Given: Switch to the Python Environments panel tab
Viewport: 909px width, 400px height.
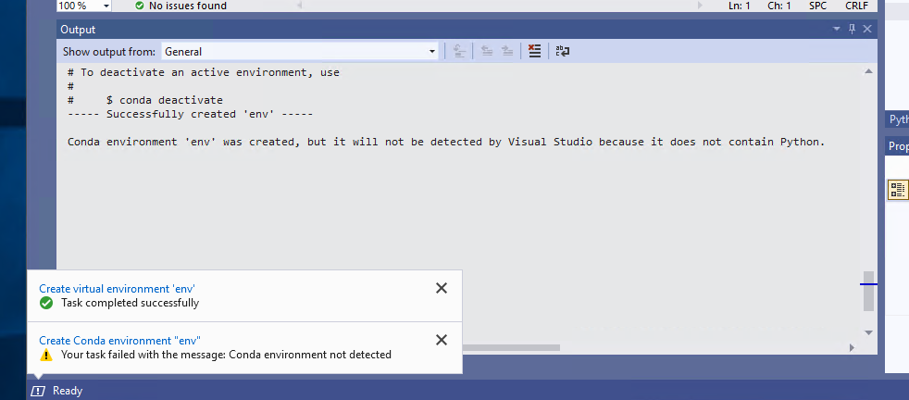Looking at the screenshot, I should pyautogui.click(x=899, y=119).
